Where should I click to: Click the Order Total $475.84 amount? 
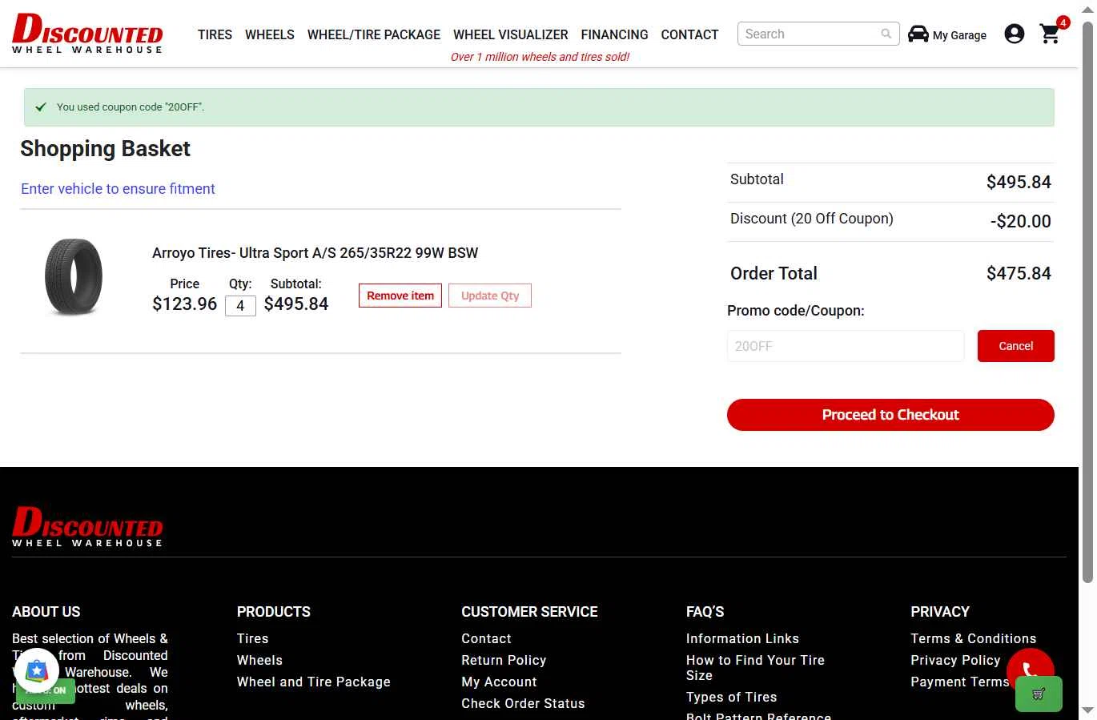(x=1019, y=273)
